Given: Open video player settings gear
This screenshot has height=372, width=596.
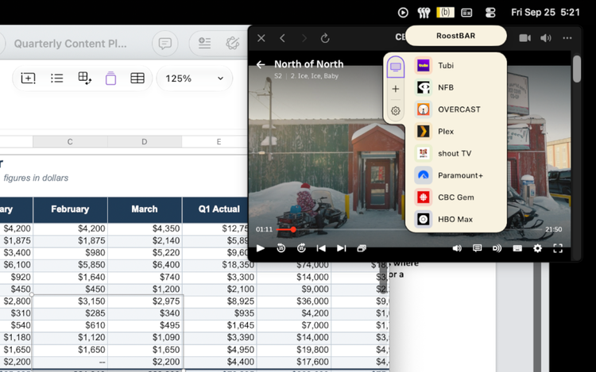Looking at the screenshot, I should (x=537, y=248).
